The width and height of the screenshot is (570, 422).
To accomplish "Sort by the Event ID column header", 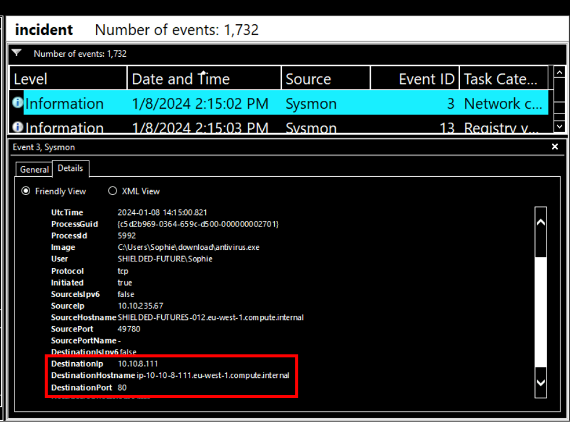I will coord(414,79).
